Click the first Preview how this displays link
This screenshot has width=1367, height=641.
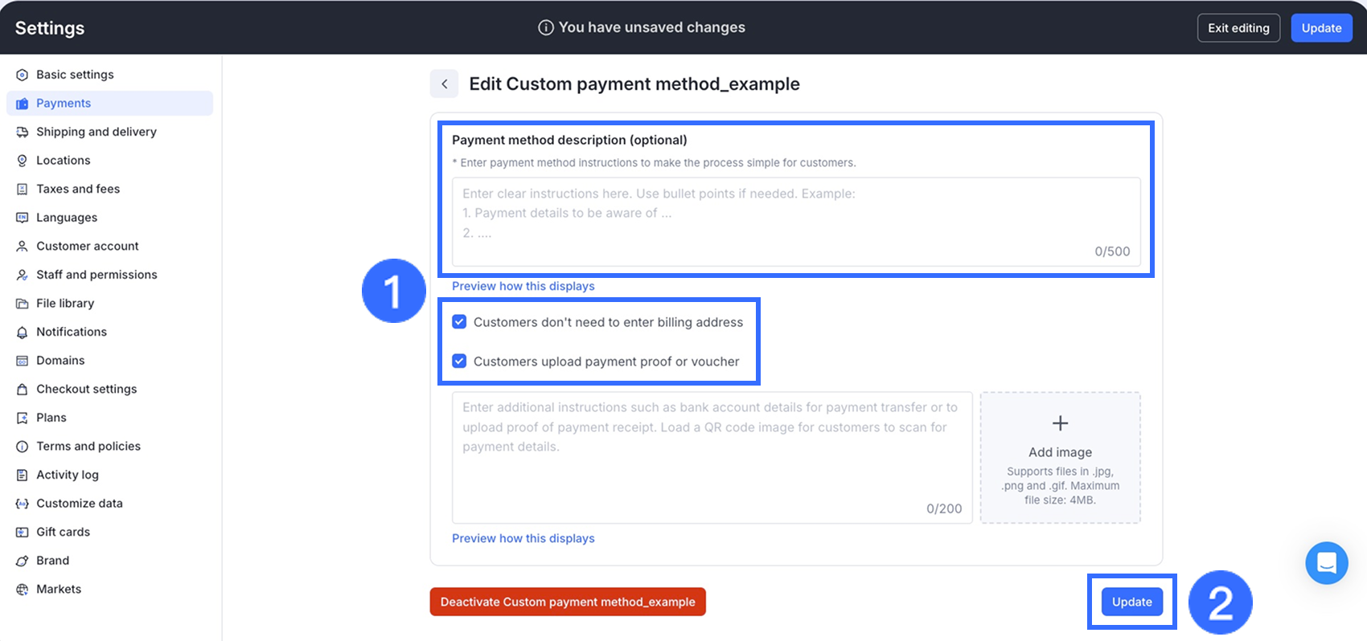(x=523, y=286)
